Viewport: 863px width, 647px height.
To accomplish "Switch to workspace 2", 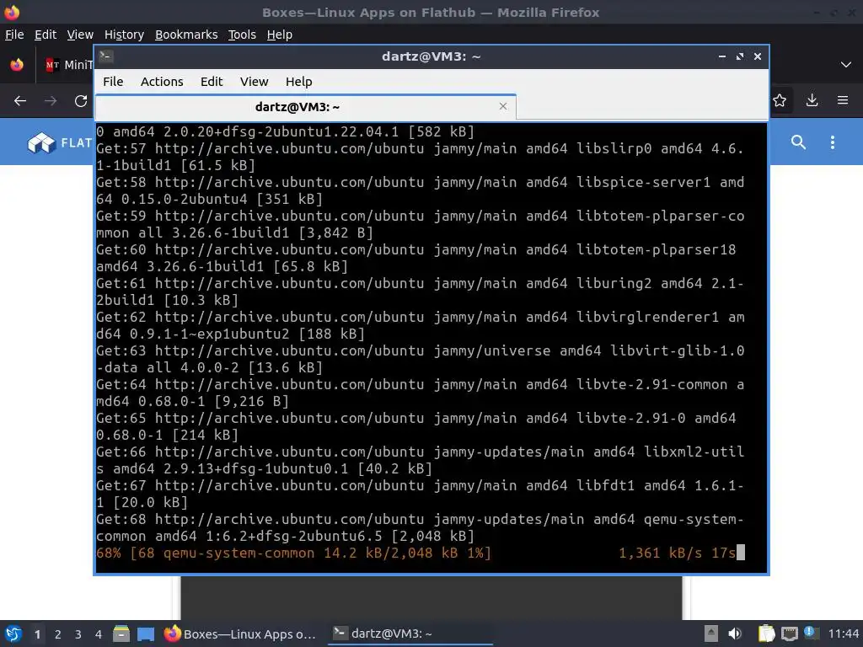I will click(58, 634).
